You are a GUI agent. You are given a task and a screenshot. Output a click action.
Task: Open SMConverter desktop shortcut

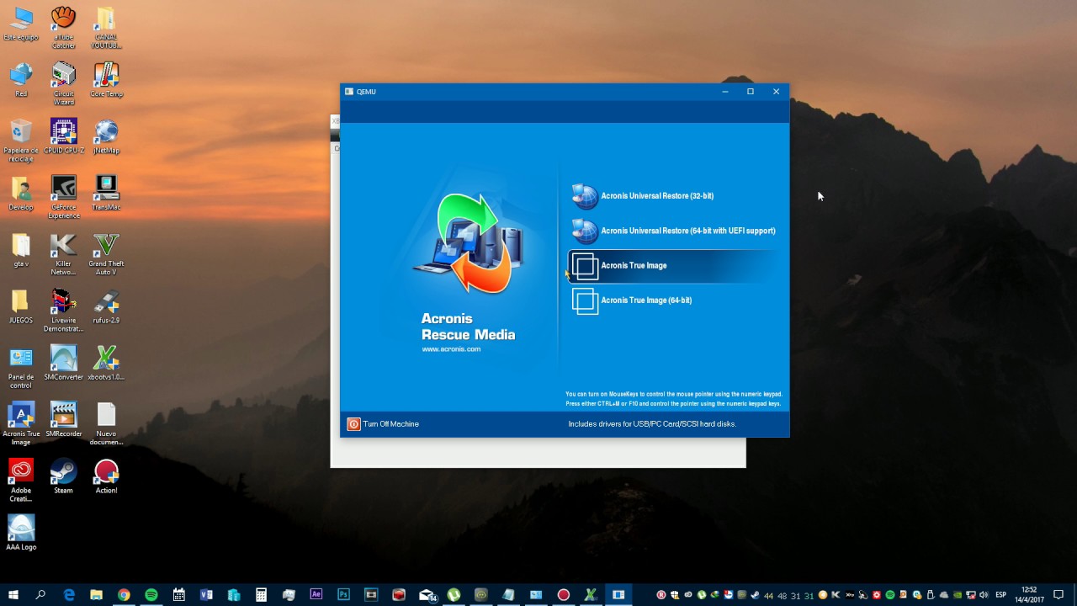pos(64,363)
